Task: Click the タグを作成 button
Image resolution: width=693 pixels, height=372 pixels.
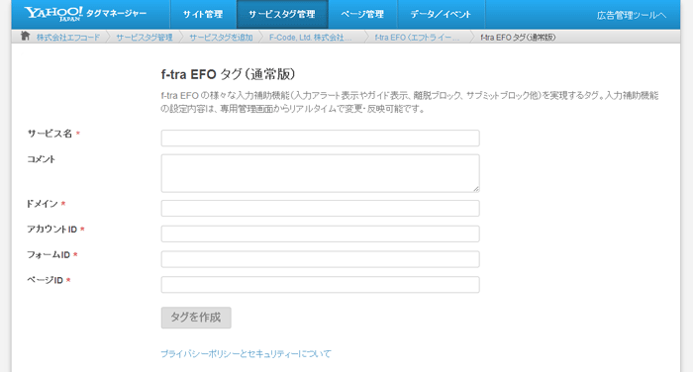Action: (x=196, y=318)
